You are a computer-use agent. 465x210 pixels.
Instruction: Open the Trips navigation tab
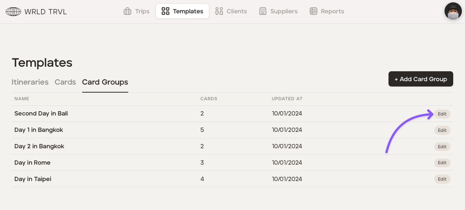(137, 11)
